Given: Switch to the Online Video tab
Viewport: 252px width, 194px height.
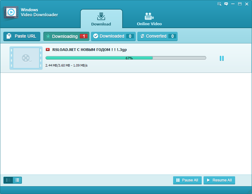Looking at the screenshot, I should click(149, 19).
